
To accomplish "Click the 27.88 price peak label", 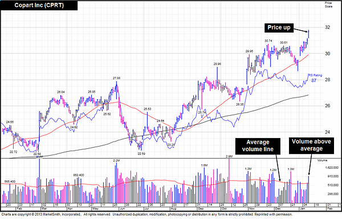I will tap(116, 78).
